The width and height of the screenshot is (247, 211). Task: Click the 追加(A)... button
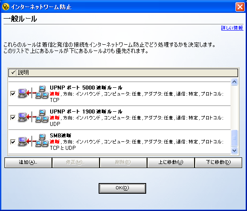click(x=28, y=163)
